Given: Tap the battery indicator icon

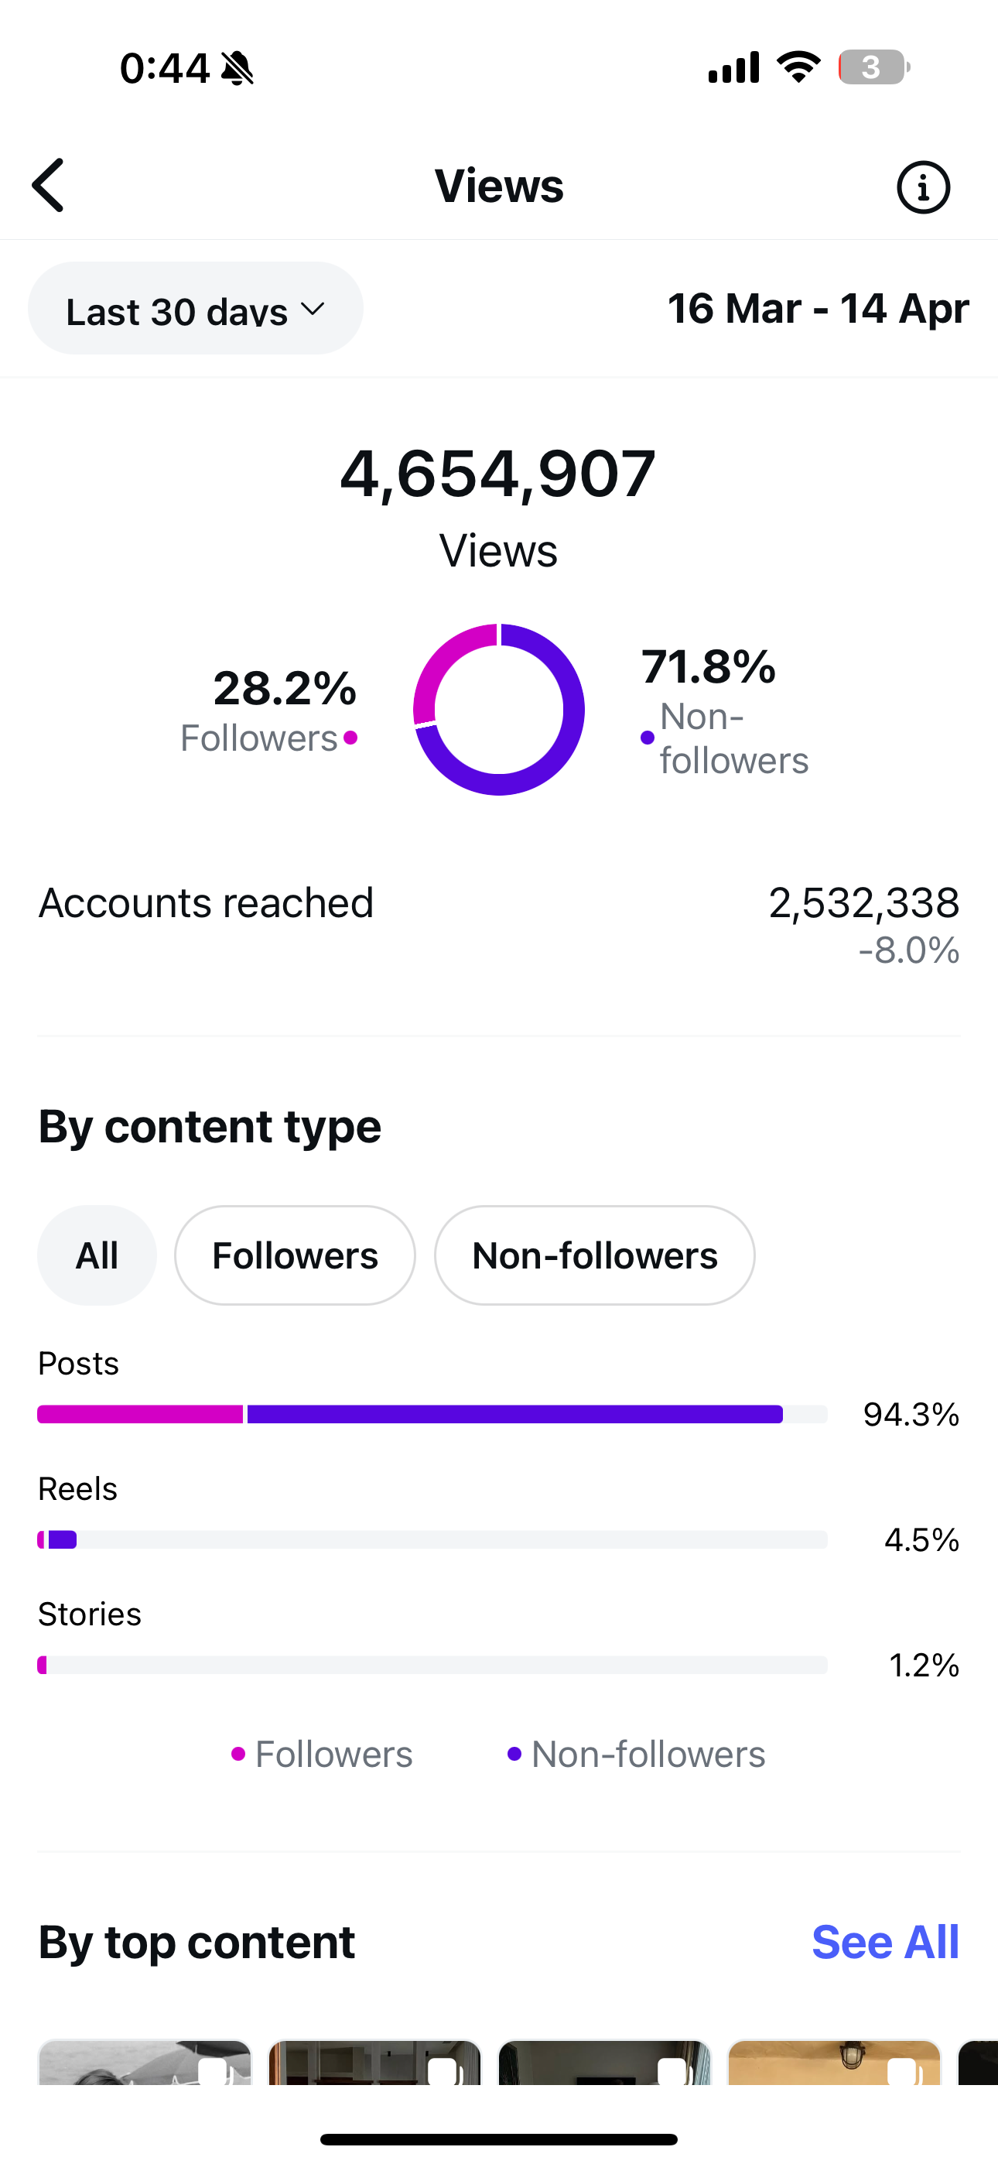Looking at the screenshot, I should [873, 67].
